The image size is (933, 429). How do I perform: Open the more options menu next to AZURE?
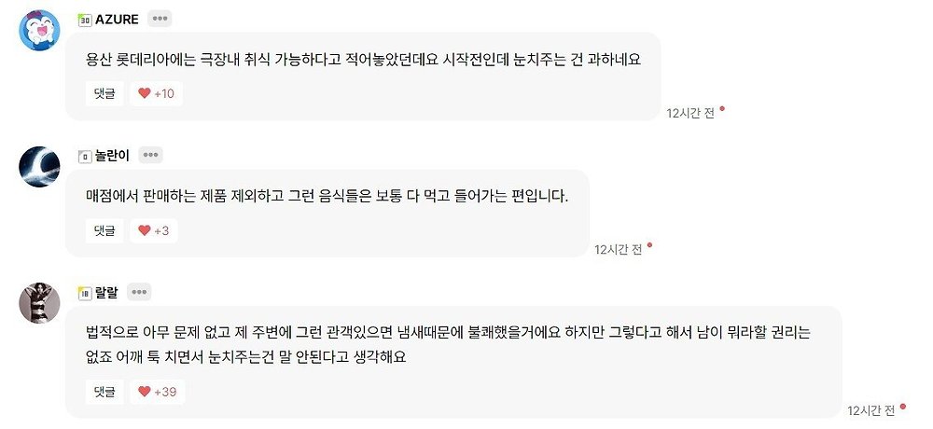pos(160,19)
